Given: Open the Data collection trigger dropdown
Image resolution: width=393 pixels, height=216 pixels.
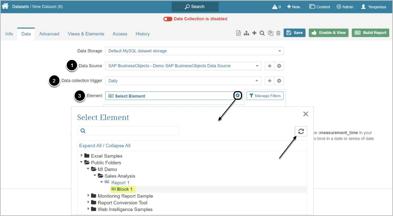Looking at the screenshot, I should (183, 81).
